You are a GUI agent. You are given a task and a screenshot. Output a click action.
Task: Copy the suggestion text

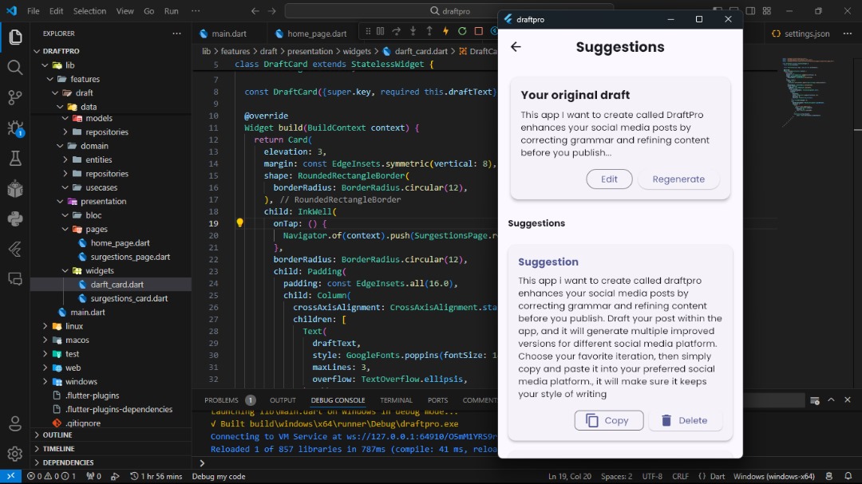pos(608,420)
